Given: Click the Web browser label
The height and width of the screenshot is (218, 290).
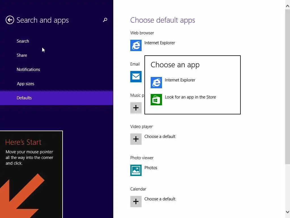Looking at the screenshot, I should 142,33.
